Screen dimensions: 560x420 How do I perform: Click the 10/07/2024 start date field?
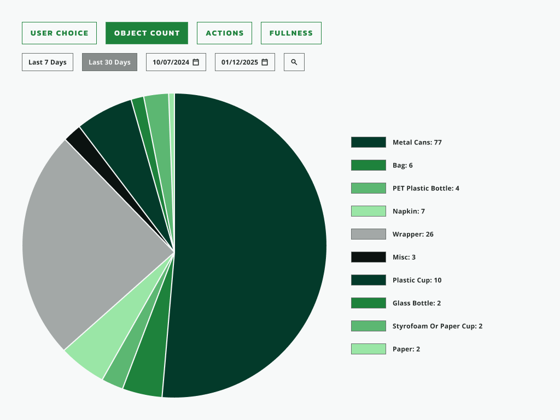176,62
